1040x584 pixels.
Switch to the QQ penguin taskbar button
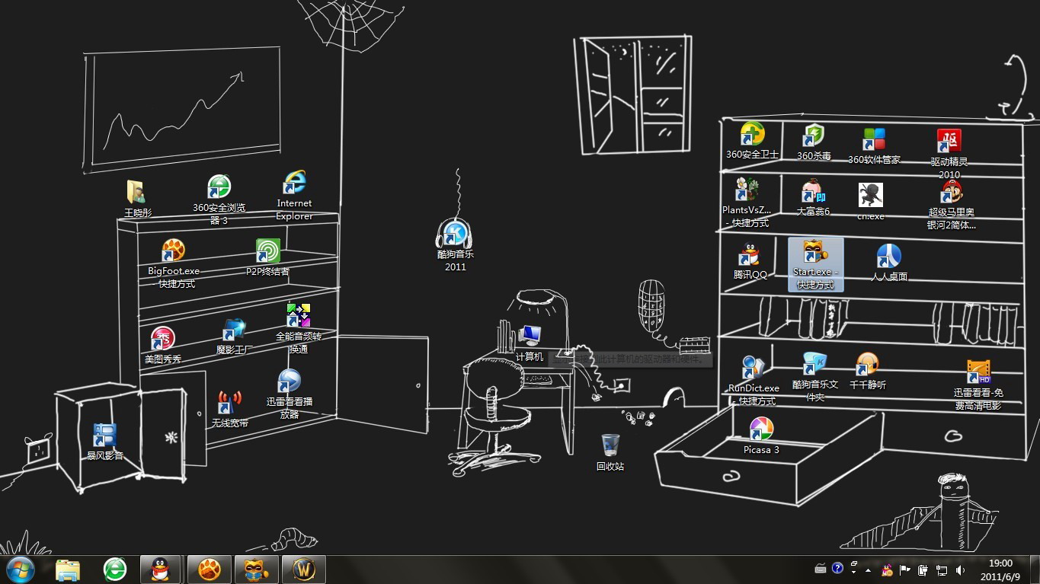point(160,570)
